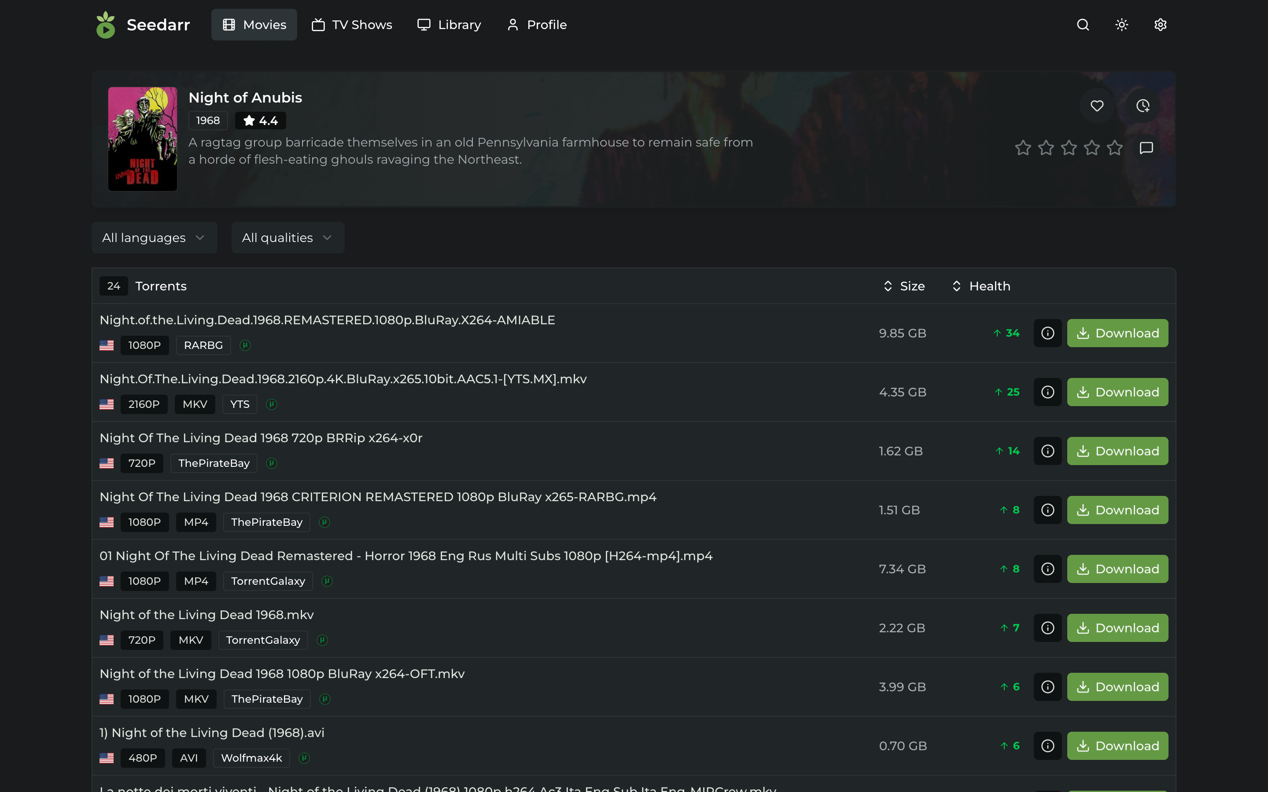Add movie to watch later clock icon

coord(1143,106)
